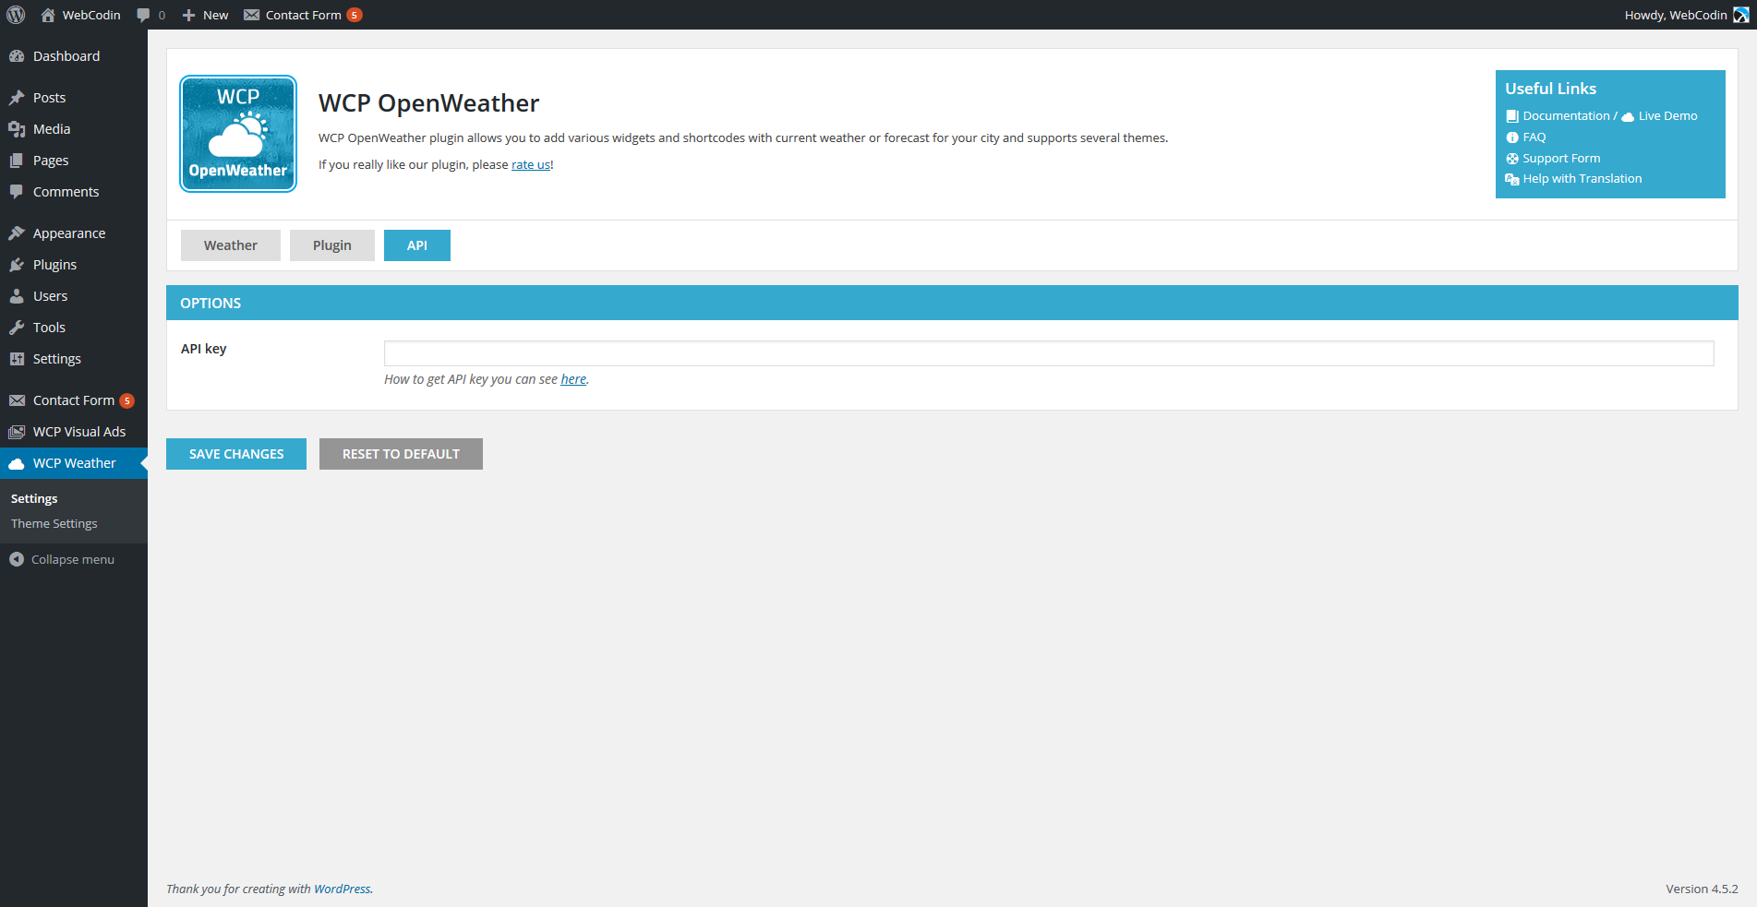Click the WebCodin site name in admin bar

(91, 15)
